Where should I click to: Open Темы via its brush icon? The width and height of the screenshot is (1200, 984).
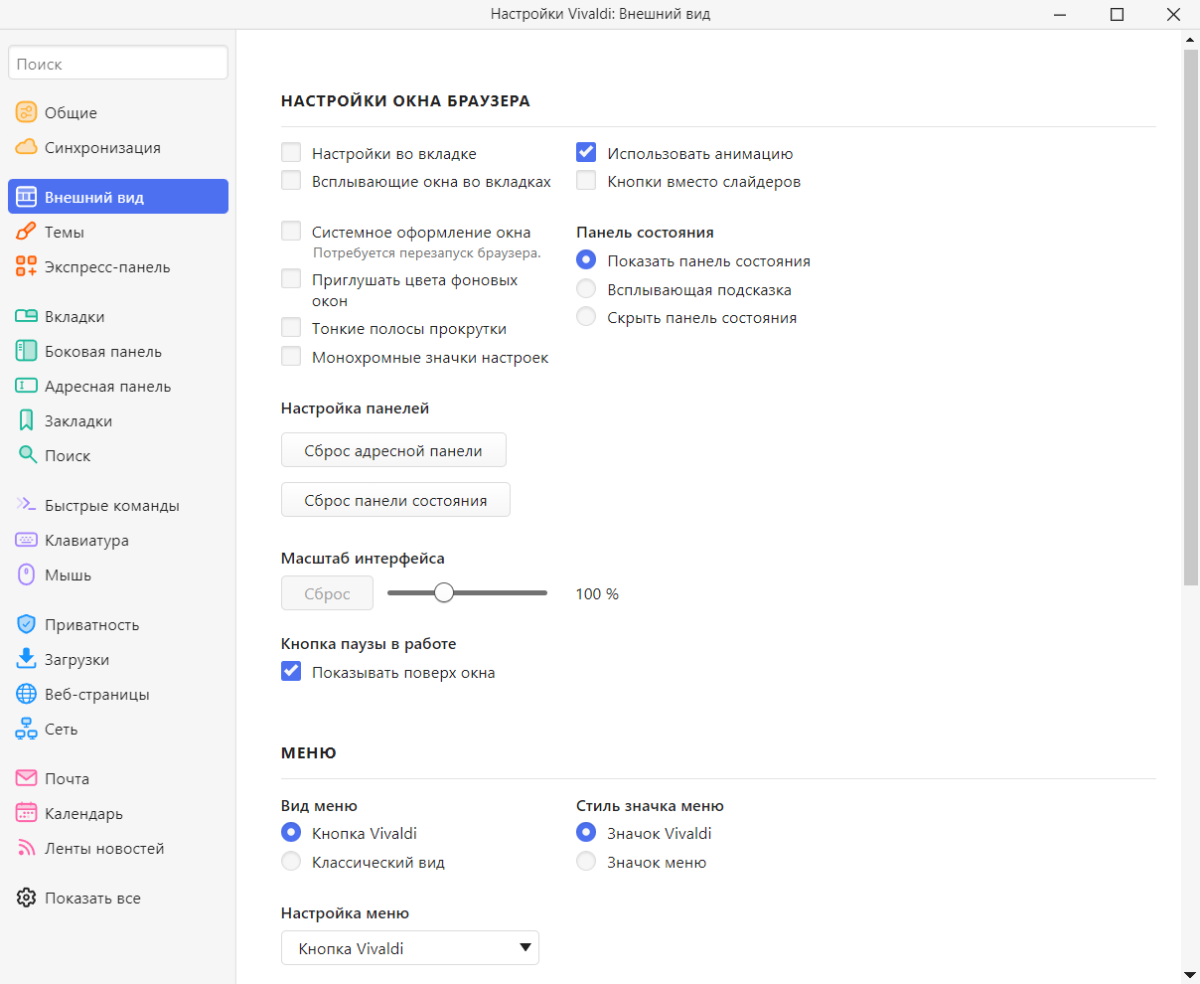27,232
